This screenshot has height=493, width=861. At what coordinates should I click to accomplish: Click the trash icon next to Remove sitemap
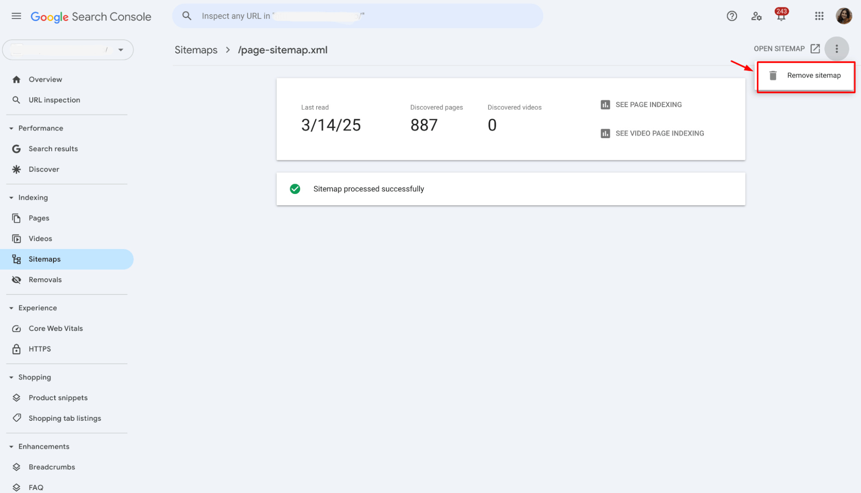coord(773,76)
